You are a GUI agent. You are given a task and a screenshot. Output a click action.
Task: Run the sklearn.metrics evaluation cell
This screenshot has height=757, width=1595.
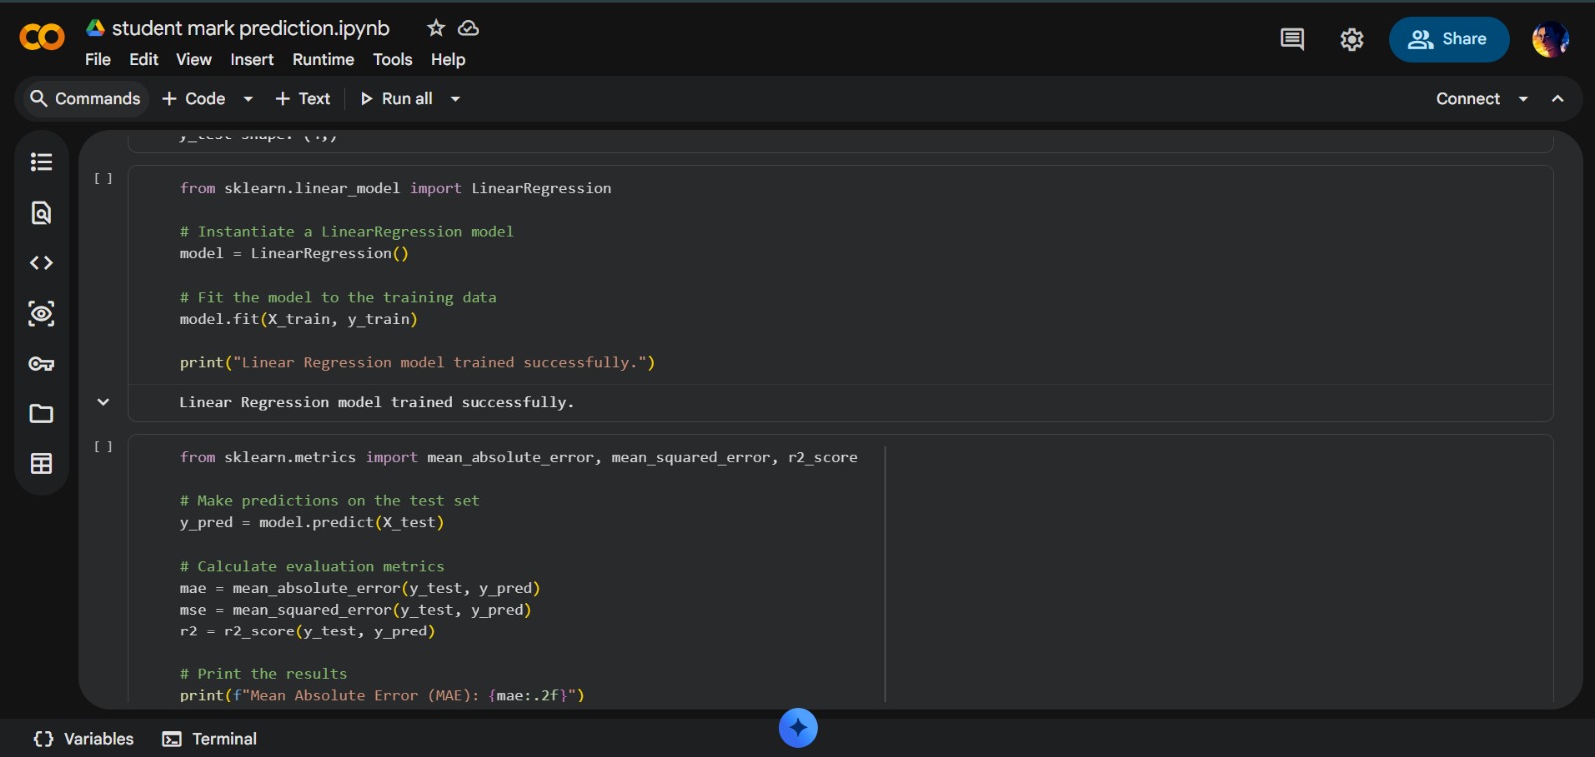pyautogui.click(x=103, y=447)
